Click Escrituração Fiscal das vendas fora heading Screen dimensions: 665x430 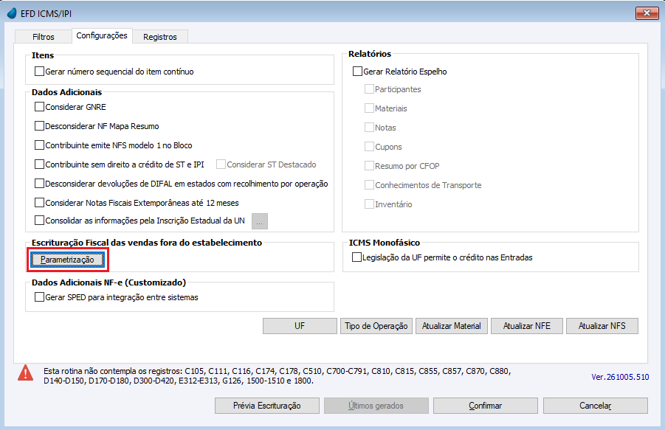147,243
